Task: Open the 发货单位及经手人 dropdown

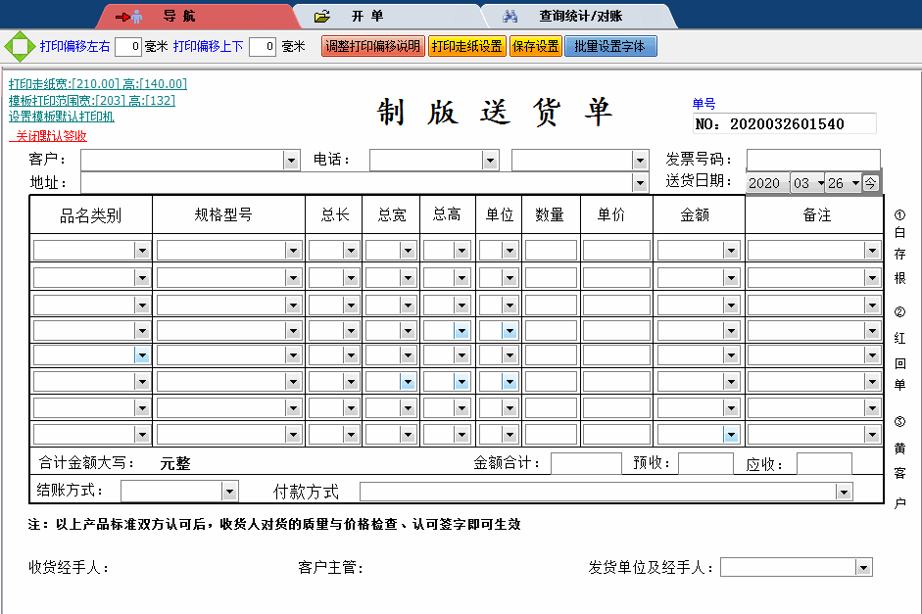Action: pos(863,567)
